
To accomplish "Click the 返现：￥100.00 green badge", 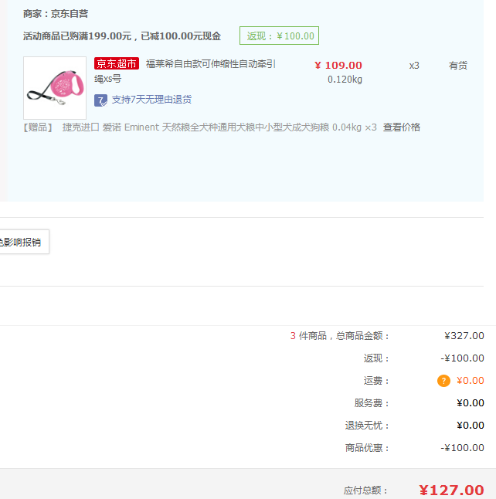I will [x=279, y=36].
